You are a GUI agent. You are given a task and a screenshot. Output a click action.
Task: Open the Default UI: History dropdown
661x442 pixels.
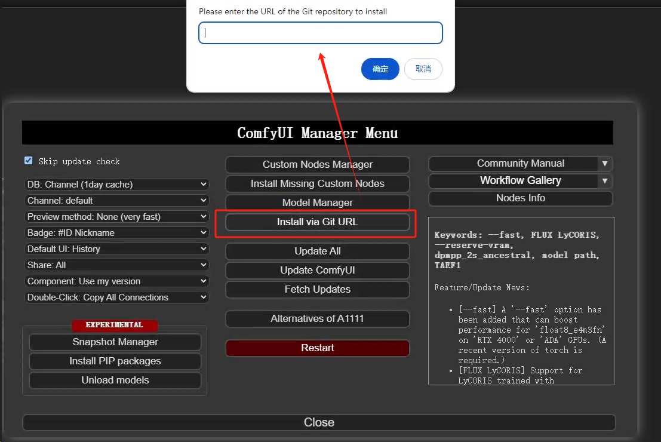pos(117,249)
